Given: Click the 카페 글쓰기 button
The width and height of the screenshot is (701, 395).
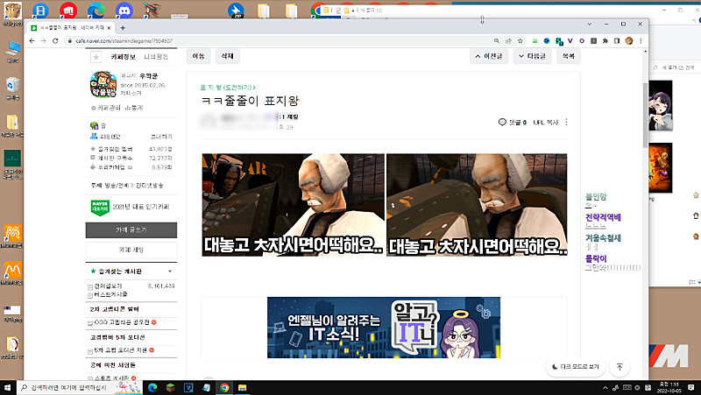Looking at the screenshot, I should (x=131, y=229).
